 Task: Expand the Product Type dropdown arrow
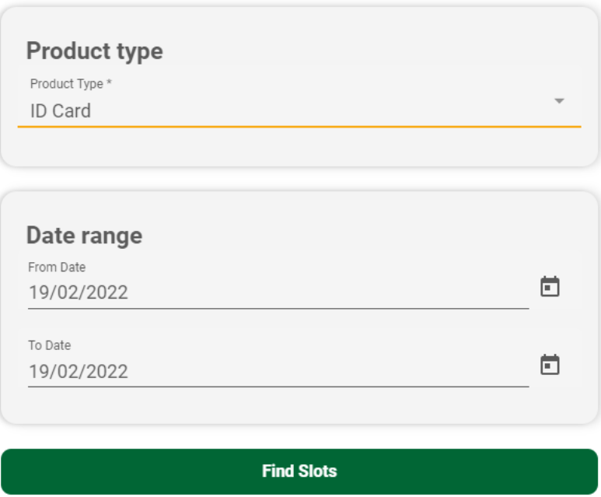click(558, 101)
